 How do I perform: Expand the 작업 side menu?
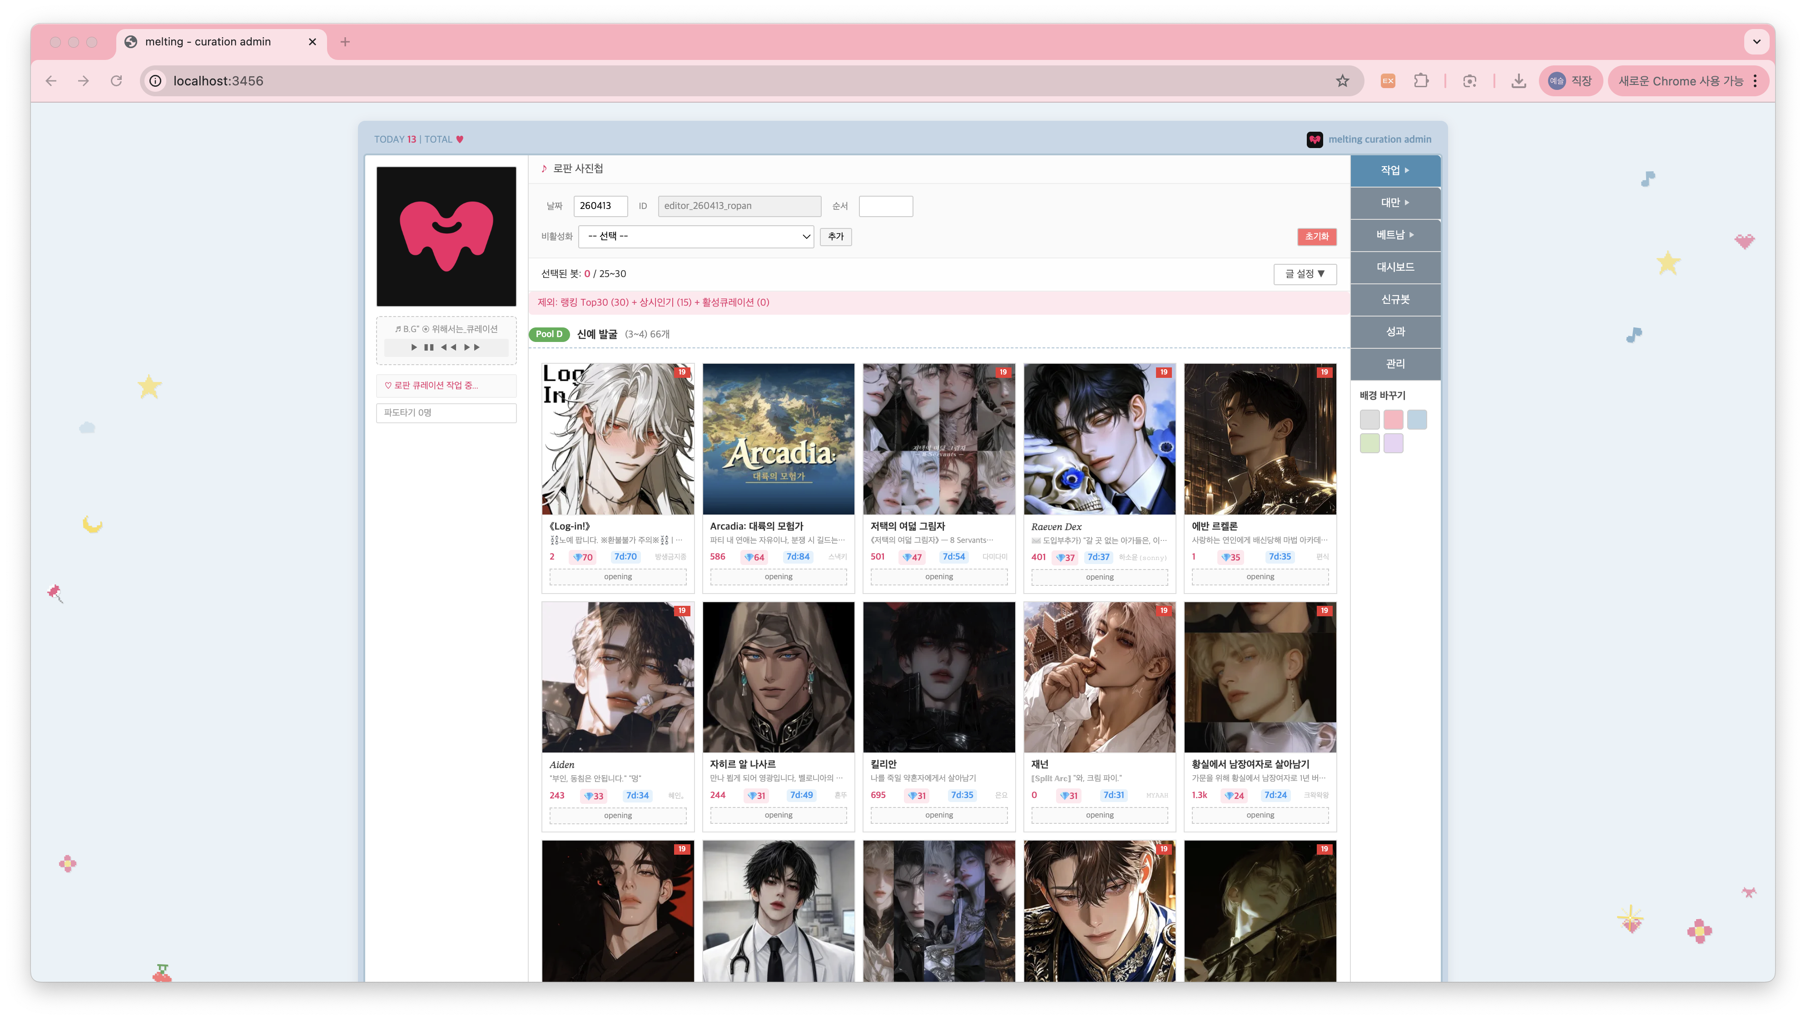1394,170
